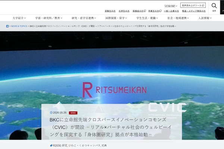Expand the 学生生活・就職 menu
Screen dimensions: 224x149
tap(147, 18)
